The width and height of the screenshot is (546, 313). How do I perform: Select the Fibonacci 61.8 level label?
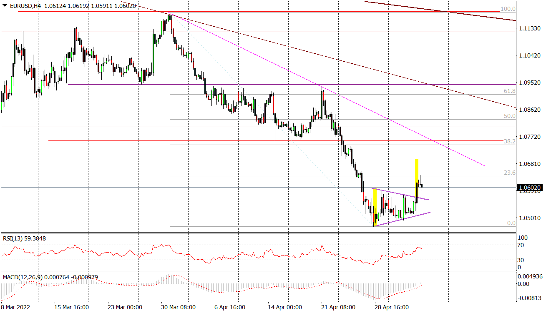(x=510, y=91)
